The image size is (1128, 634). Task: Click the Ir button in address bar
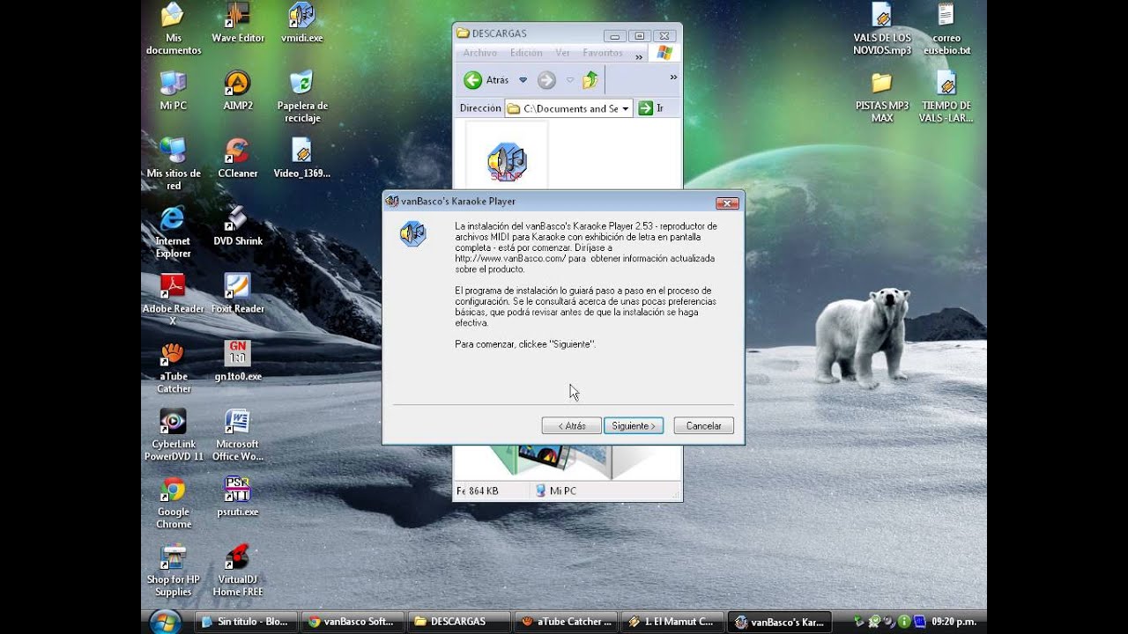coord(650,108)
